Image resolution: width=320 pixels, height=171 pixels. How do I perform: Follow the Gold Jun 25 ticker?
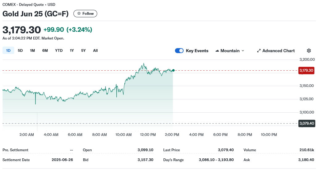click(x=85, y=14)
